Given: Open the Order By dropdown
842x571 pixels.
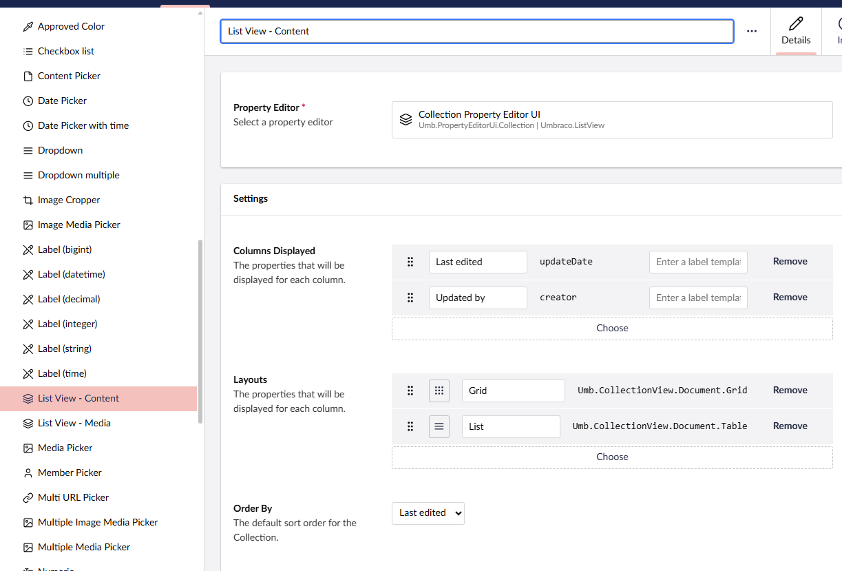Looking at the screenshot, I should (x=428, y=513).
